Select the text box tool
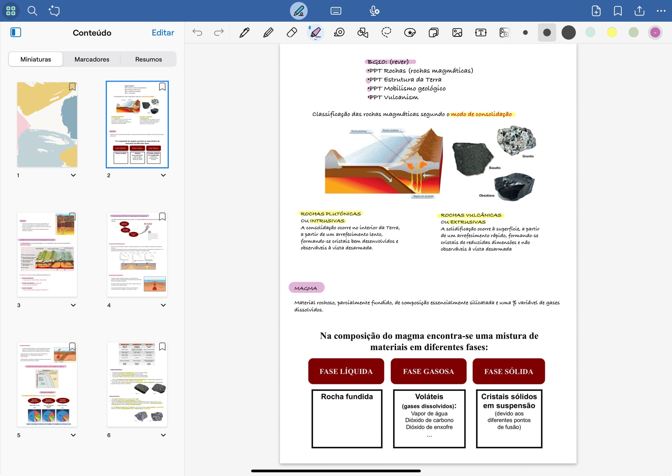The width and height of the screenshot is (672, 476). (481, 32)
